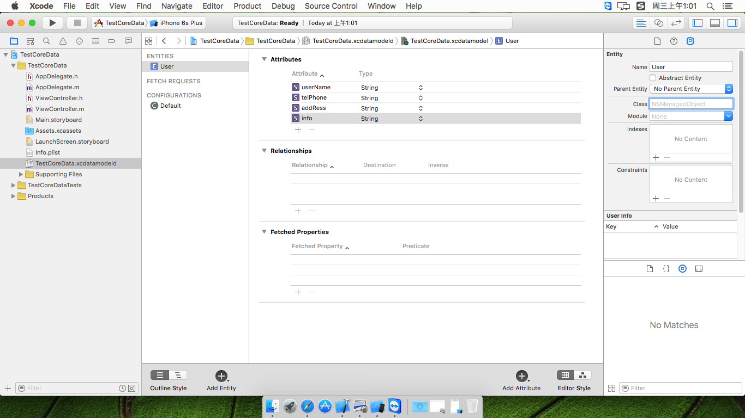The width and height of the screenshot is (745, 418).
Task: Show the Code Snippet library
Action: (x=666, y=269)
